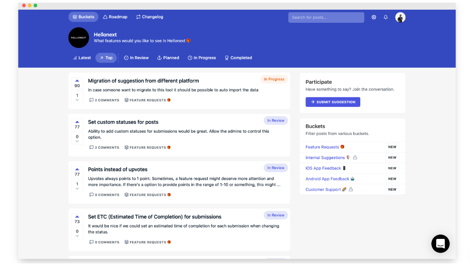This screenshot has width=470, height=270.
Task: Click the Submit Suggestion button
Action: coord(333,102)
